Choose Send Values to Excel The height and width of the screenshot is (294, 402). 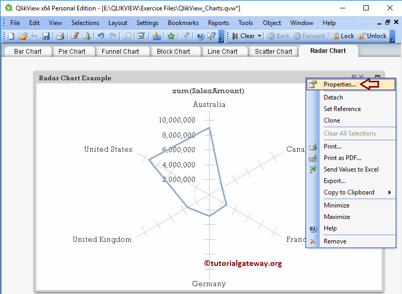point(351,169)
